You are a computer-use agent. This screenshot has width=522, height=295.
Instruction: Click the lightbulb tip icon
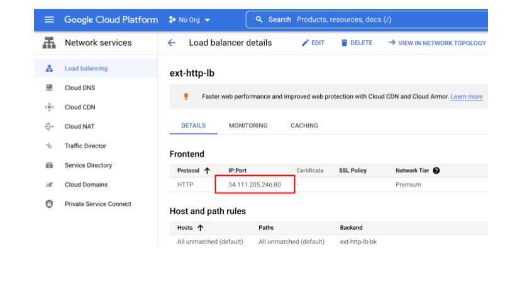186,96
